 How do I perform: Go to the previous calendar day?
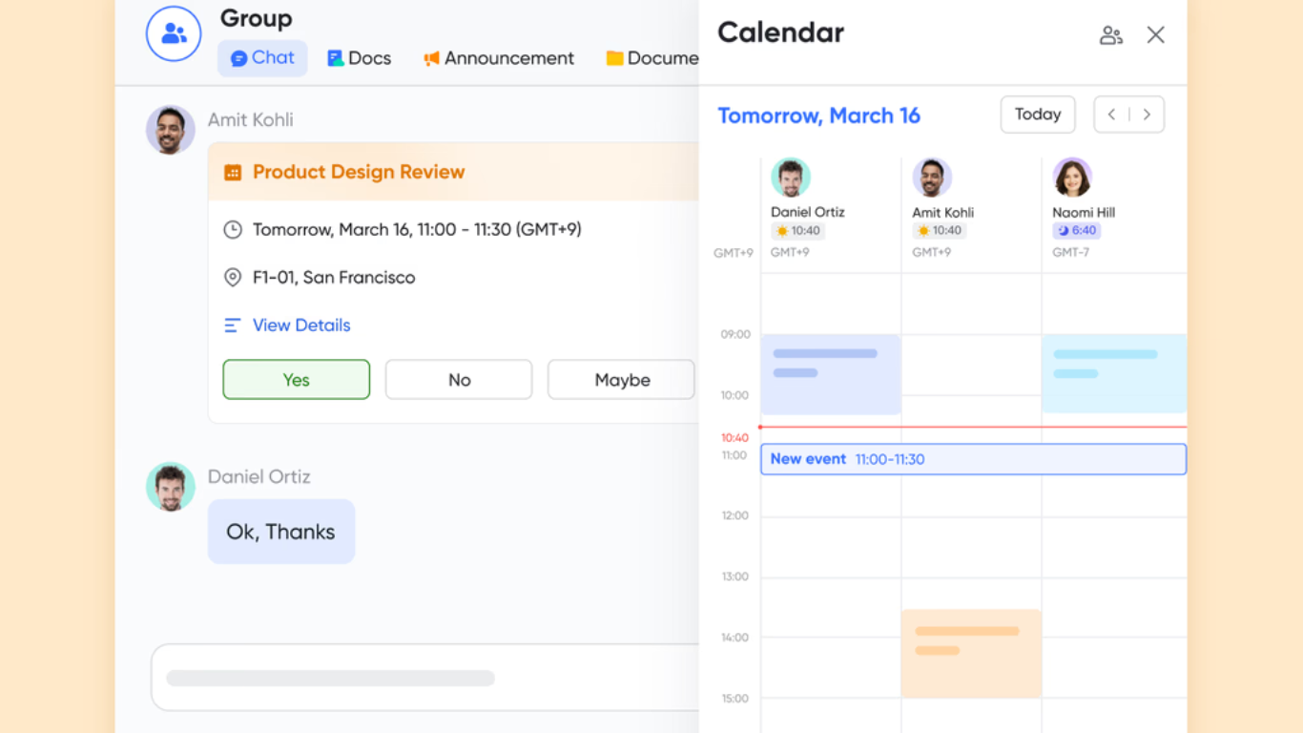[x=1111, y=115]
